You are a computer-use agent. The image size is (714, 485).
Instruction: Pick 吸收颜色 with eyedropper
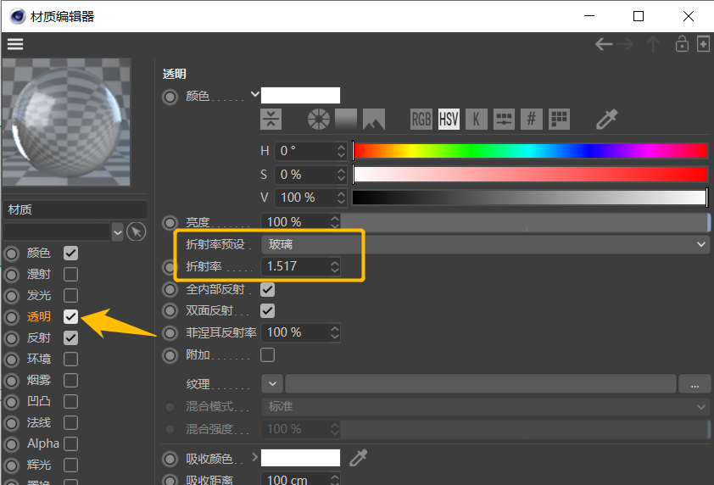pyautogui.click(x=359, y=458)
